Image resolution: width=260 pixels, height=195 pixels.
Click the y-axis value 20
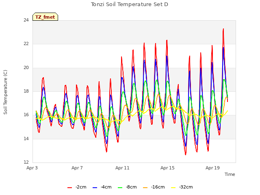(26, 68)
